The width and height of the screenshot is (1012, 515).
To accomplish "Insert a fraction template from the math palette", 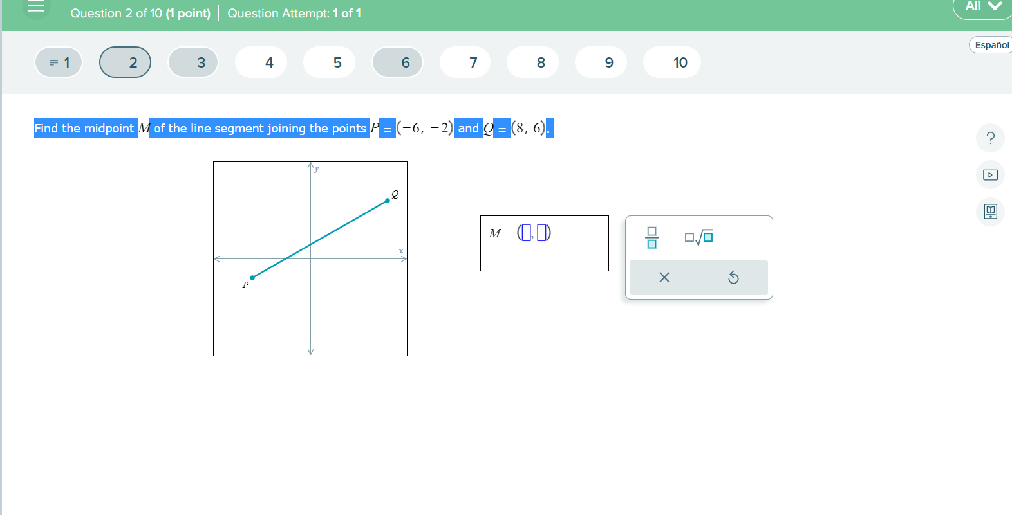I will [651, 237].
